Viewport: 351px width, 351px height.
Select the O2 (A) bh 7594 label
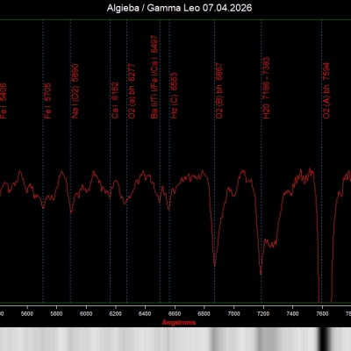click(x=326, y=90)
